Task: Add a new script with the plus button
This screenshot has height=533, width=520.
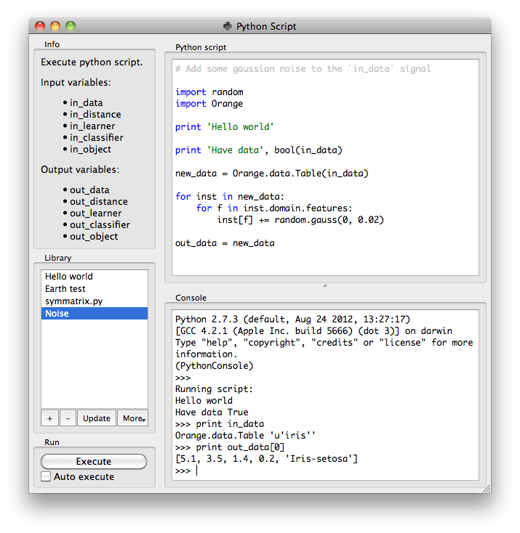Action: point(49,418)
